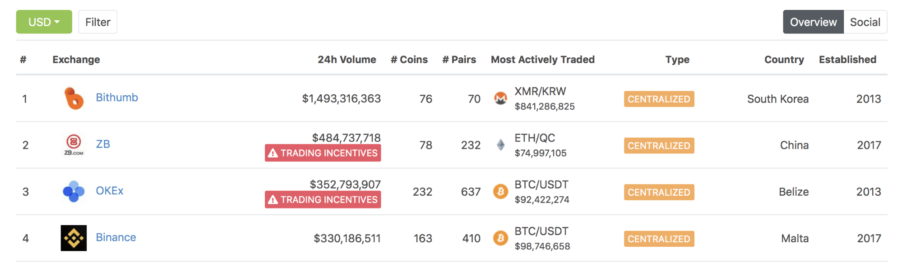Screen dimensions: 902x263
Task: Click the BTC/USDT pair in the Binance row
Action: coord(541,231)
